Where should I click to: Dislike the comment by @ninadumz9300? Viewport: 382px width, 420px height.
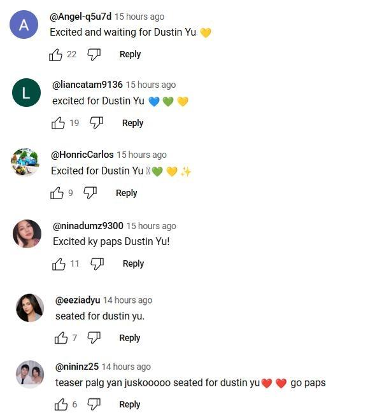pos(97,263)
